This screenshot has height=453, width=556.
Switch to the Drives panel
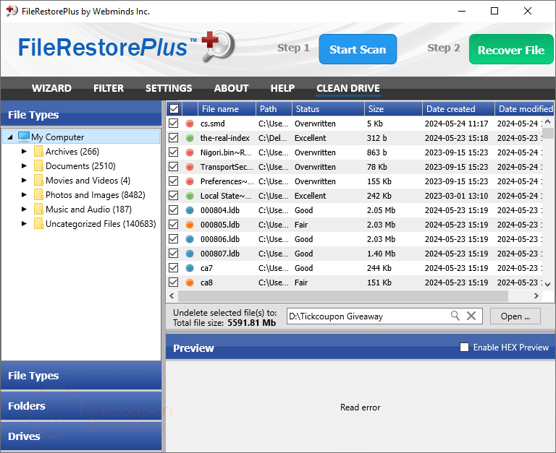(x=81, y=436)
